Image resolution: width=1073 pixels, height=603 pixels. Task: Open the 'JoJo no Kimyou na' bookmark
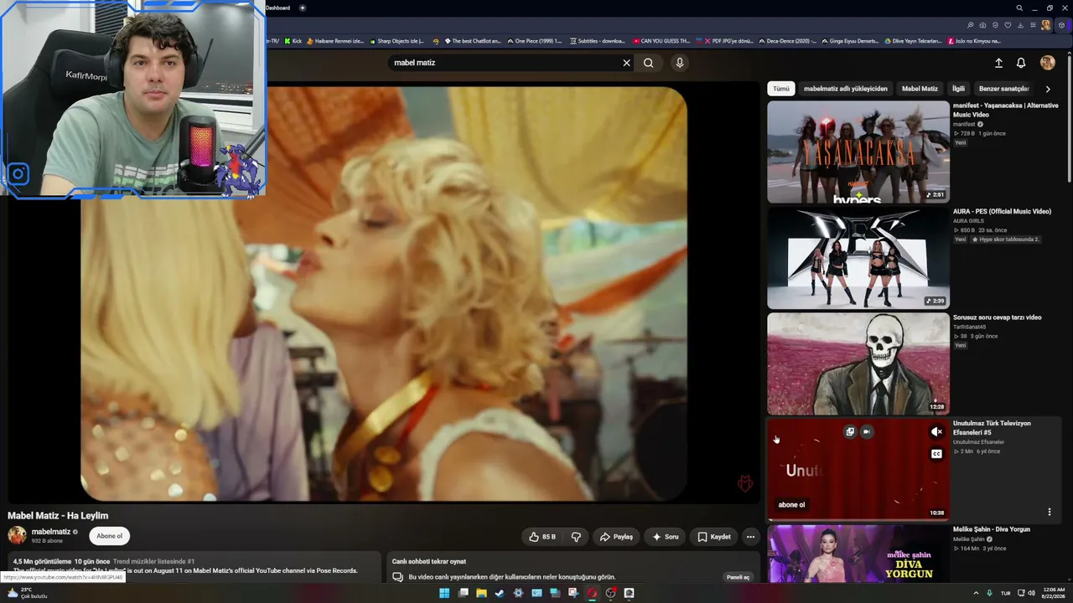pos(974,41)
